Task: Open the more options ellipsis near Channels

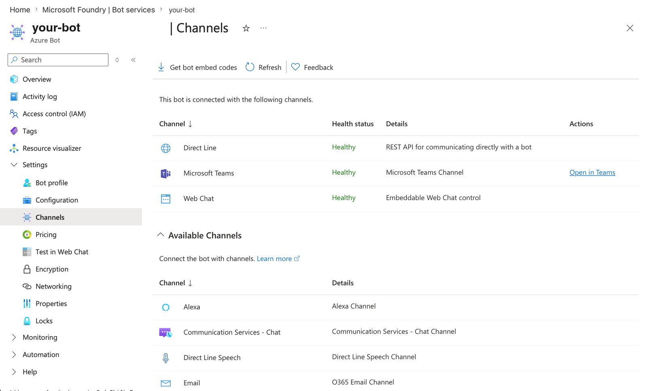Action: coord(263,28)
